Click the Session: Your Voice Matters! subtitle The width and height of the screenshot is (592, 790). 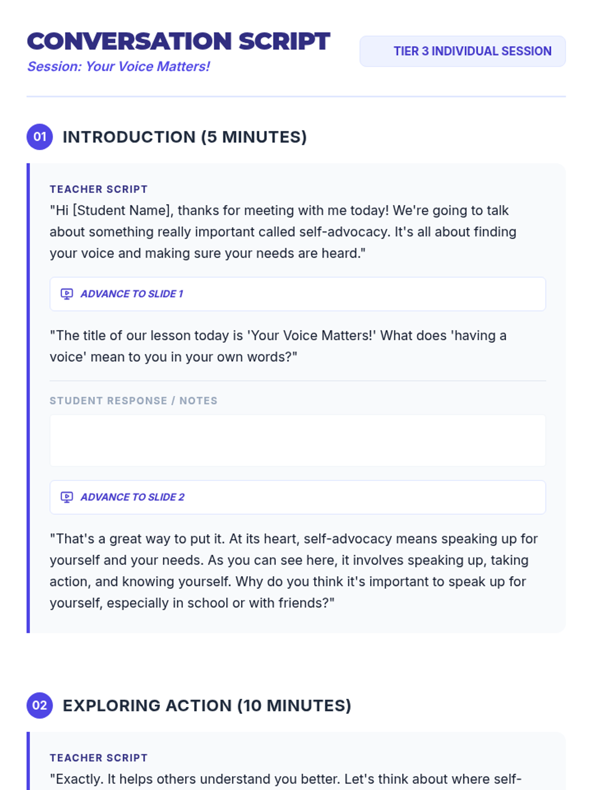[118, 67]
